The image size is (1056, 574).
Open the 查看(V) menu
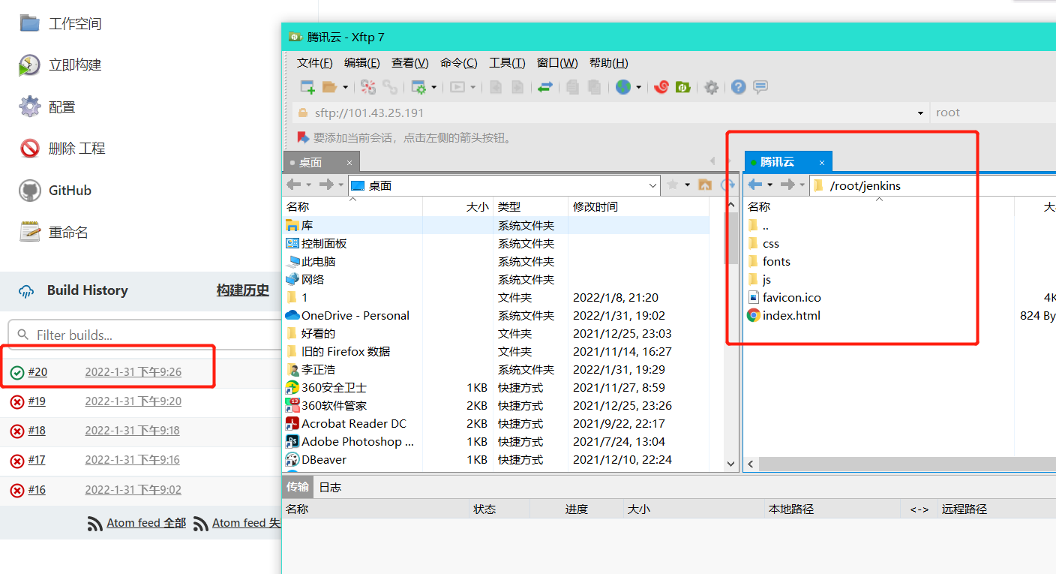tap(409, 63)
